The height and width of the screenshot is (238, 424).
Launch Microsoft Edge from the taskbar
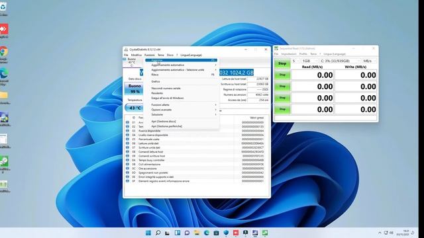tap(206, 233)
